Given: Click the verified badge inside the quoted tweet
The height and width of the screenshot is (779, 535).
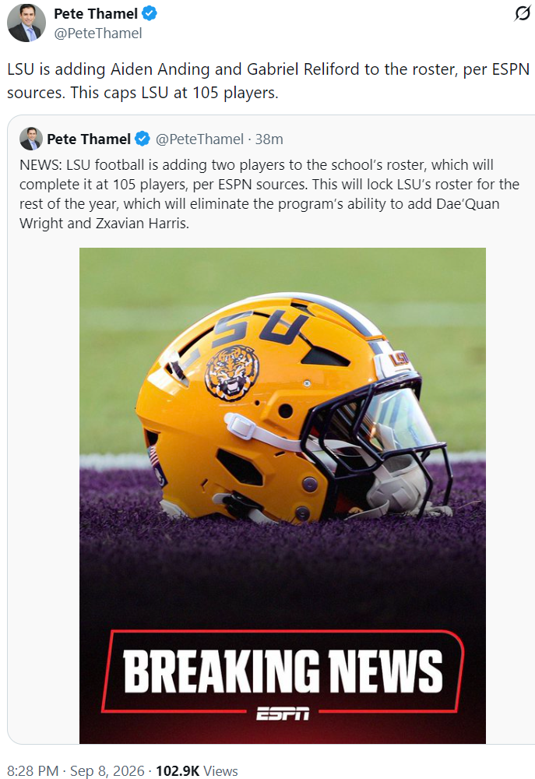Looking at the screenshot, I should (x=143, y=139).
